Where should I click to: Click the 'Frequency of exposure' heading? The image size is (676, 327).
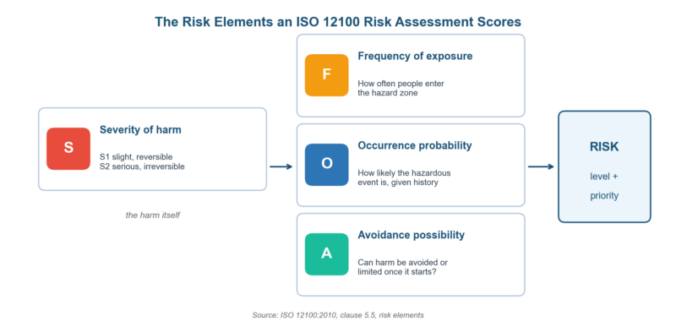click(415, 56)
